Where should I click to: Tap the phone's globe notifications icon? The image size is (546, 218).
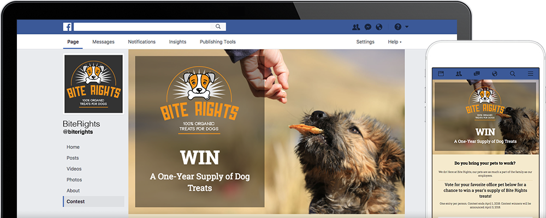[x=495, y=74]
